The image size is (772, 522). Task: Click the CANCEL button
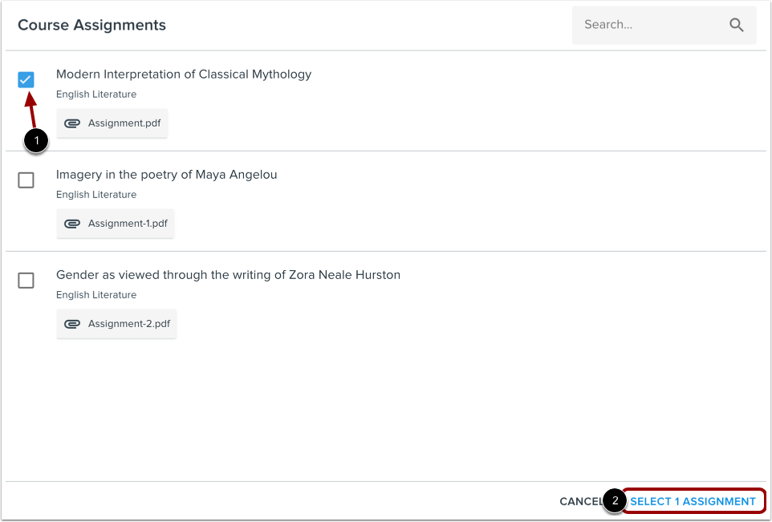580,500
